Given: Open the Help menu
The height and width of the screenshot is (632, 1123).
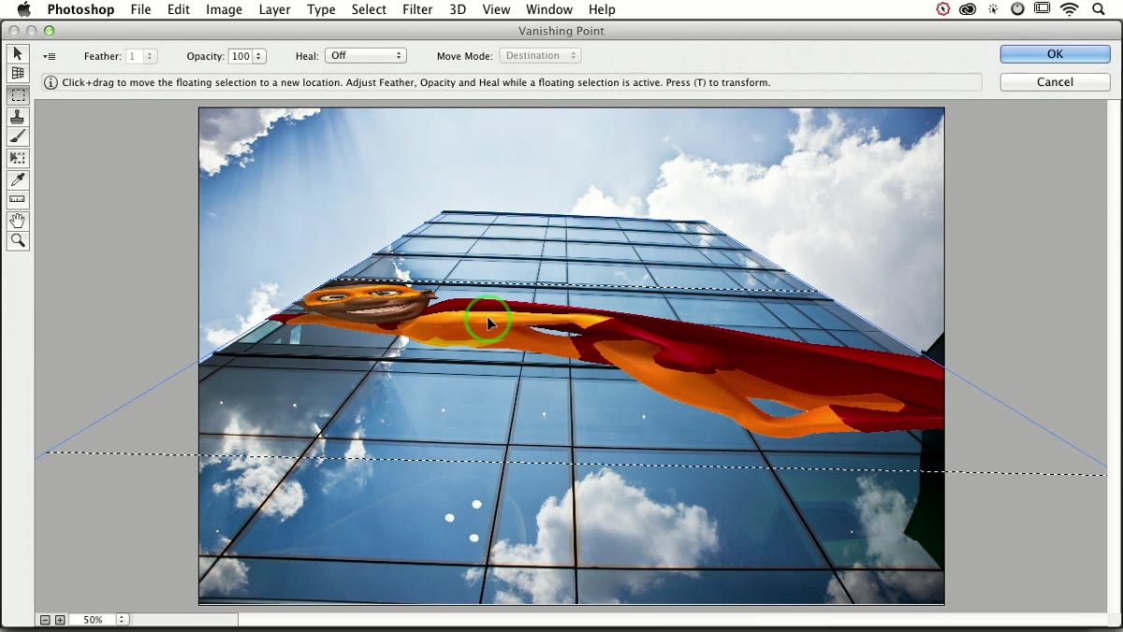Looking at the screenshot, I should tap(602, 9).
